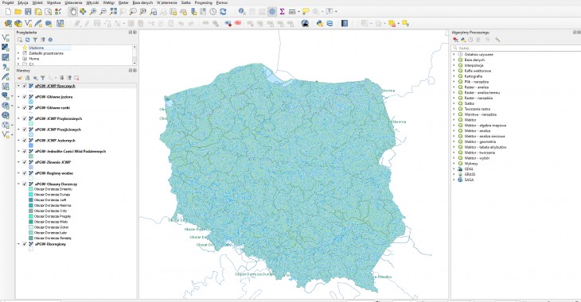Click the Szukaj search field in Processing toolbox
The width and height of the screenshot is (581, 302).
pyautogui.click(x=516, y=48)
